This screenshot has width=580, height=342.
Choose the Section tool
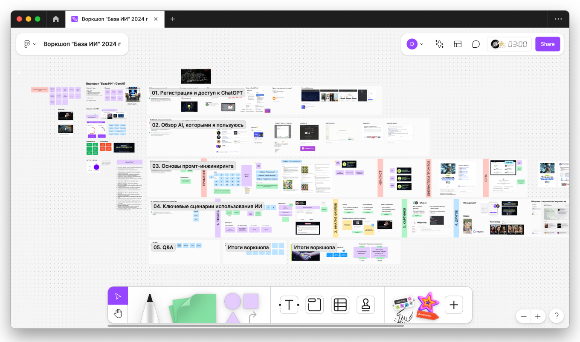(x=315, y=305)
